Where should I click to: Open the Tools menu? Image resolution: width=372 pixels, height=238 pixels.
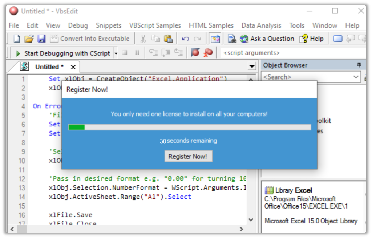pos(296,25)
